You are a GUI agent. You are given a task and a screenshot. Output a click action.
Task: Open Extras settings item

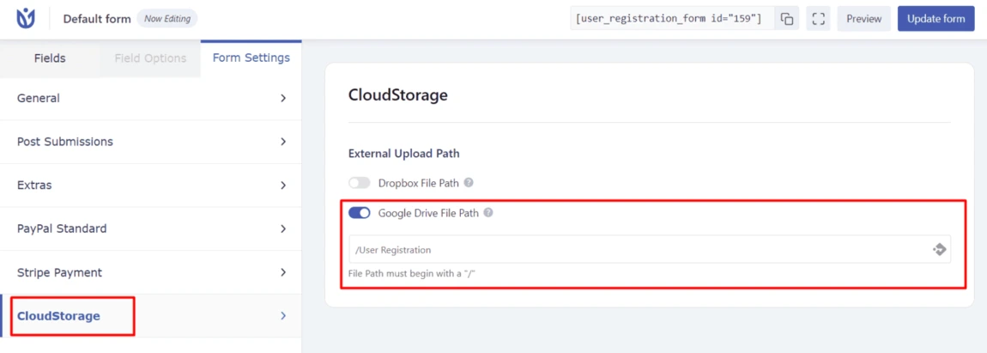(151, 186)
